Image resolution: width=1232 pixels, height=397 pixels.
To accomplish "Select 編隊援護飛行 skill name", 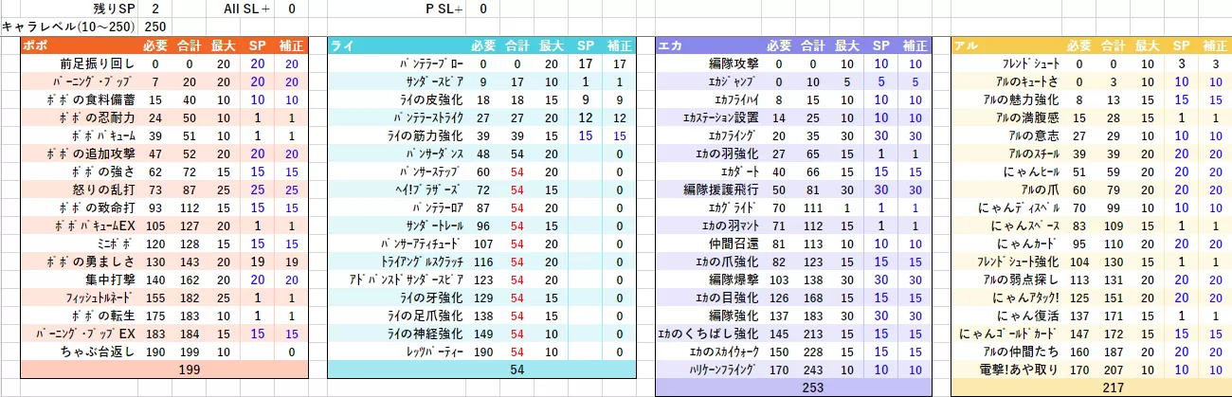I will tap(721, 189).
